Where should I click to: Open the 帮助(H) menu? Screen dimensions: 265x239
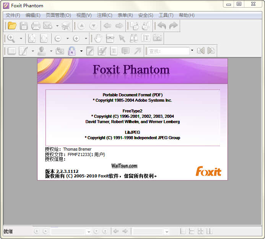tap(187, 15)
